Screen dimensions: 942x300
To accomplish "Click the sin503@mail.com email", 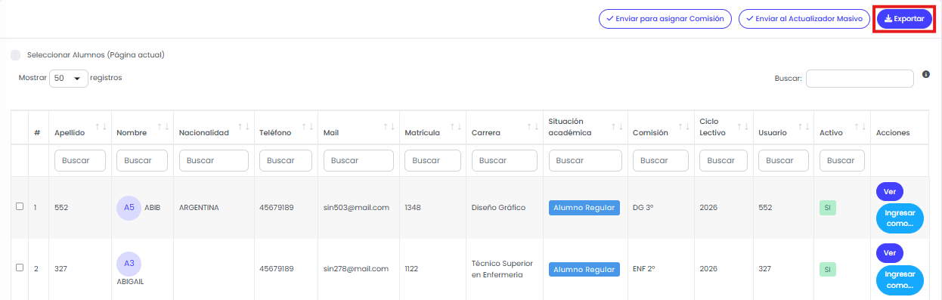I will pyautogui.click(x=356, y=207).
